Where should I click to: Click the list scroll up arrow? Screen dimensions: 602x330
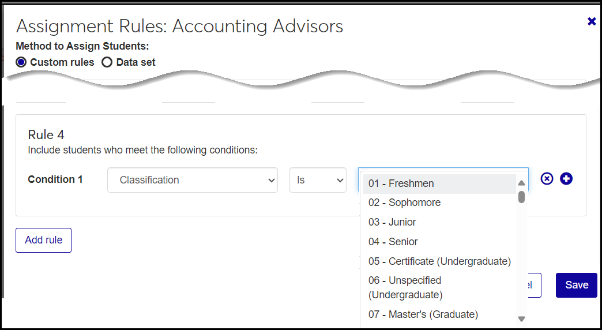tap(521, 183)
